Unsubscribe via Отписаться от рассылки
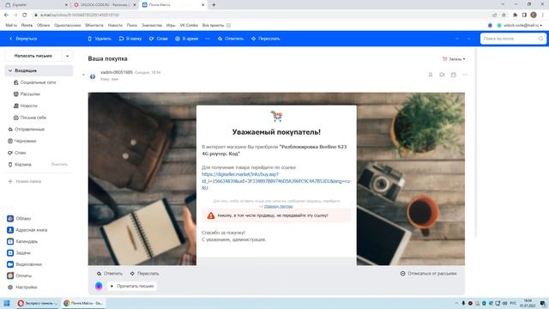 429,273
